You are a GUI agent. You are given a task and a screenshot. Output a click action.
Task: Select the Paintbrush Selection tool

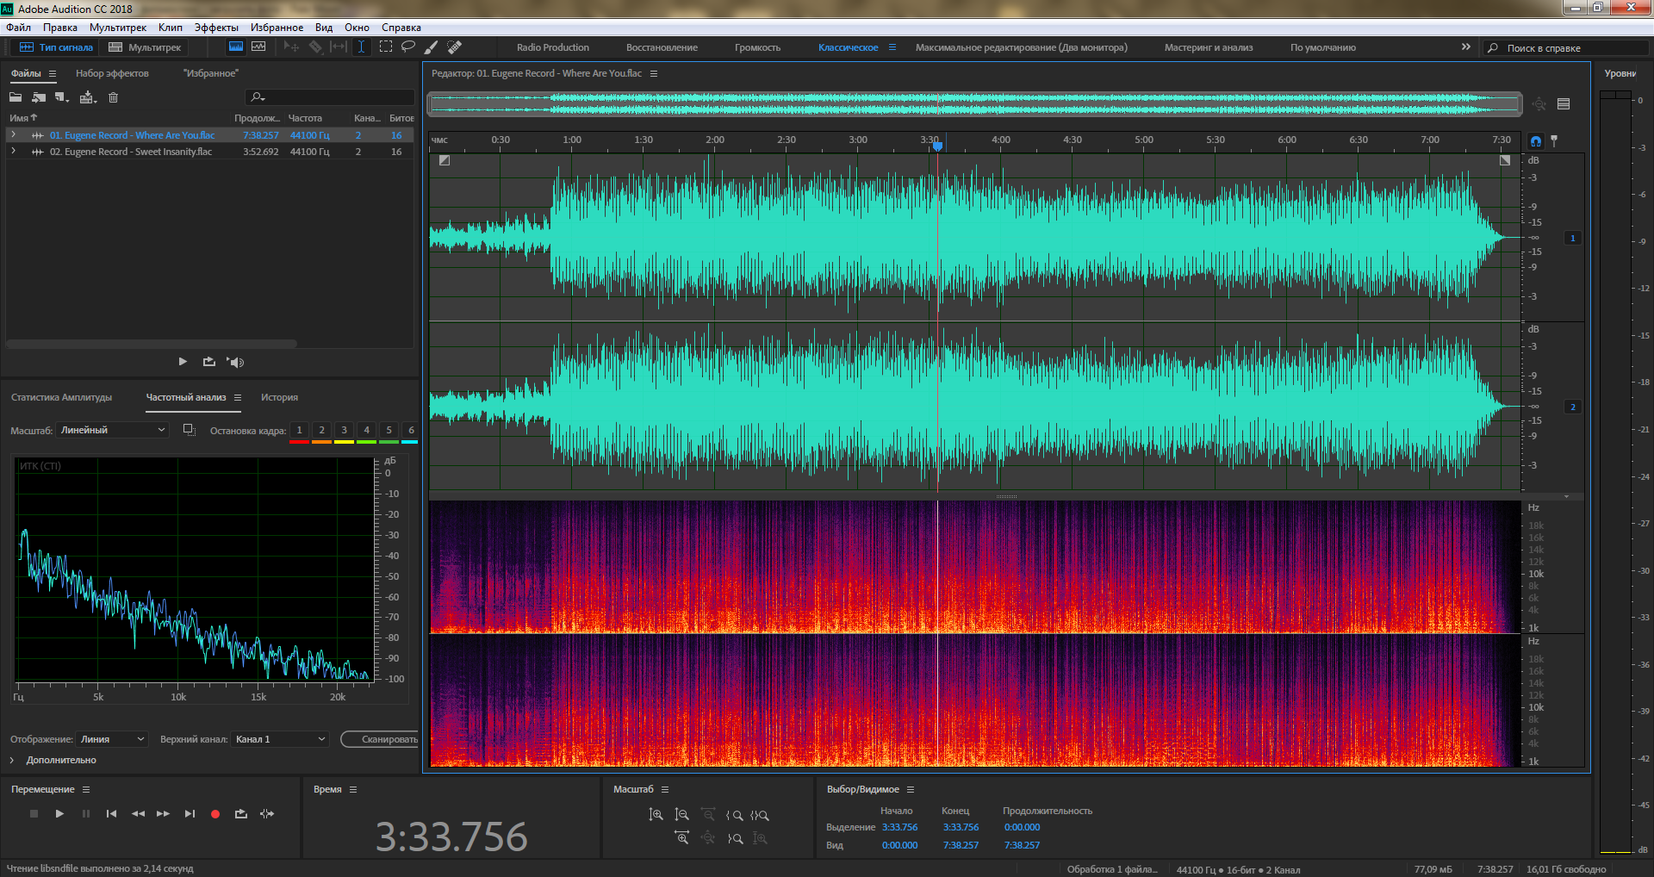432,47
